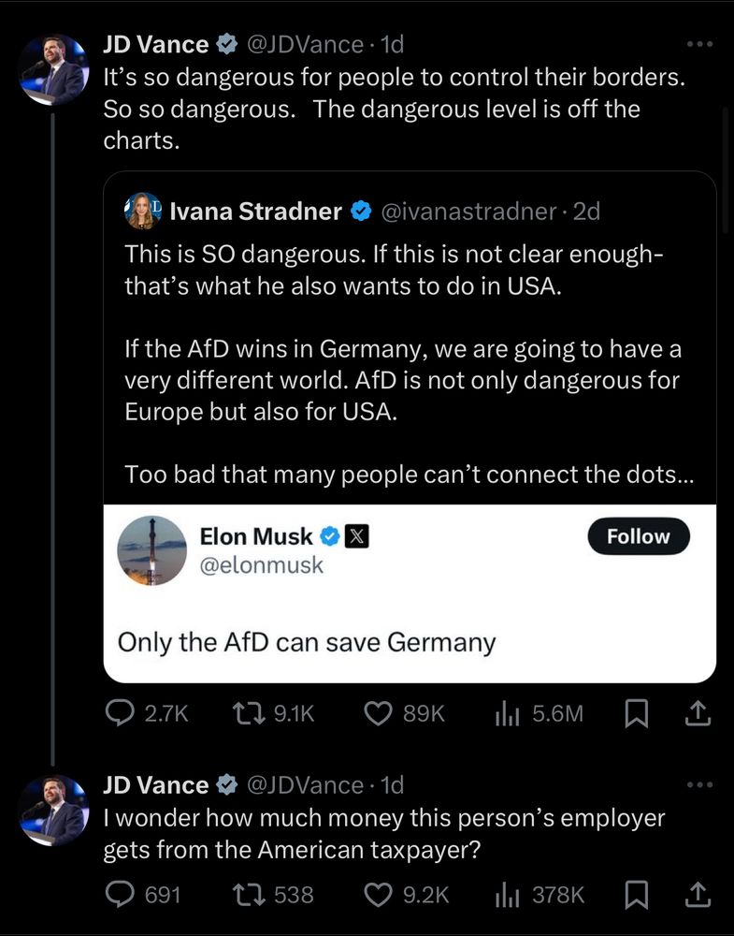The width and height of the screenshot is (734, 936).
Task: Share the first JD Vance tweet
Action: click(x=698, y=713)
